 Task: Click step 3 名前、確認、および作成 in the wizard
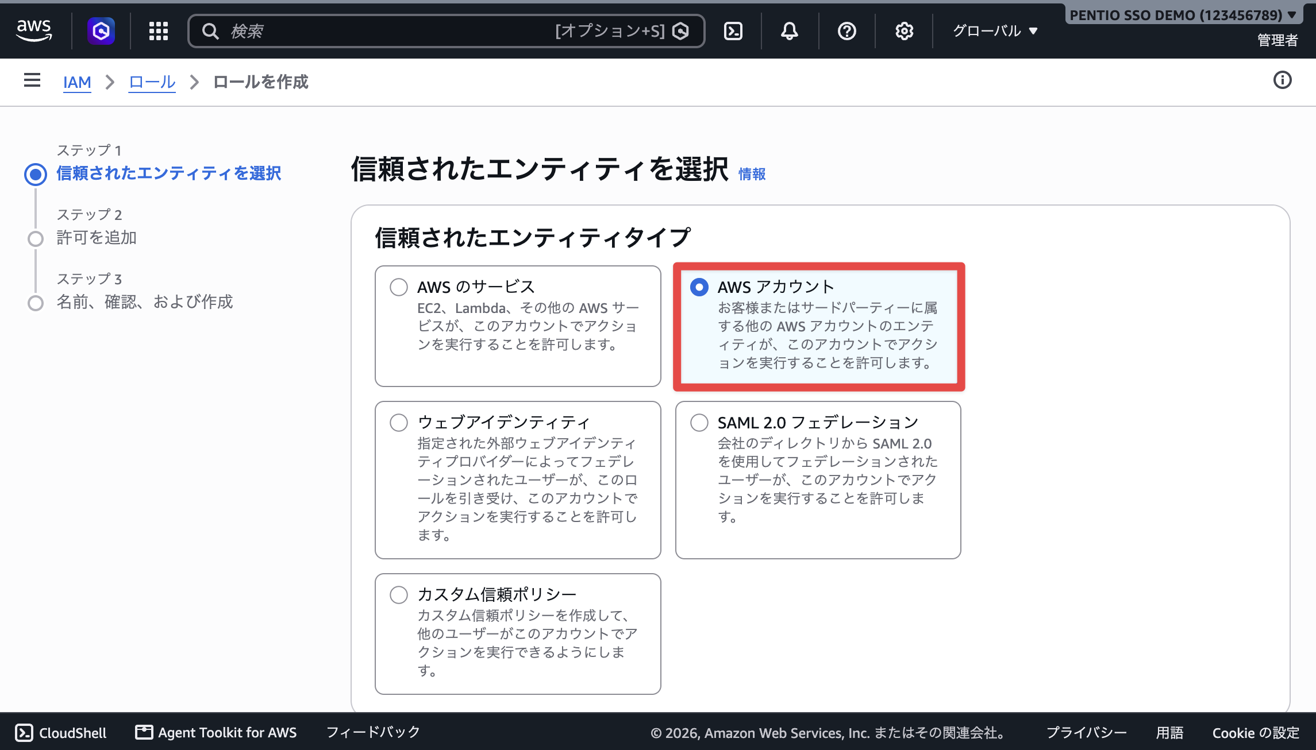(144, 302)
